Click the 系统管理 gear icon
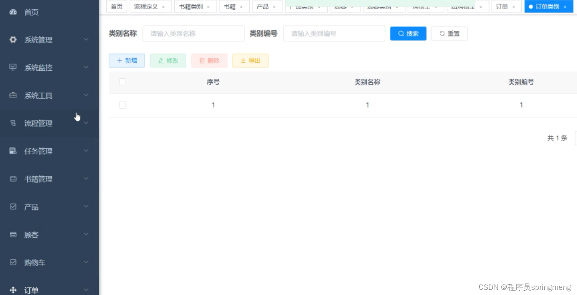The height and width of the screenshot is (295, 577). coord(13,40)
